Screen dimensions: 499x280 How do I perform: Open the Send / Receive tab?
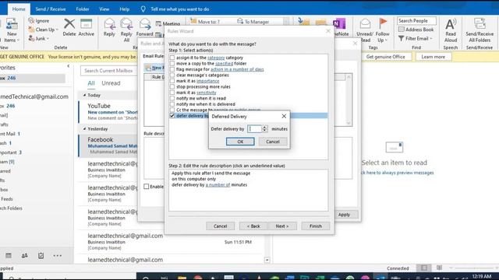coord(51,9)
